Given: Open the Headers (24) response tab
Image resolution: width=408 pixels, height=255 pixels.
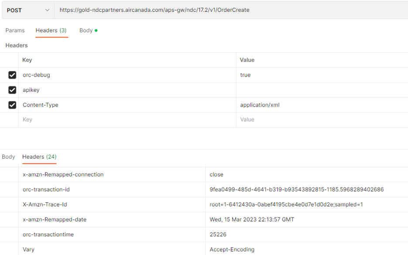Looking at the screenshot, I should 39,157.
